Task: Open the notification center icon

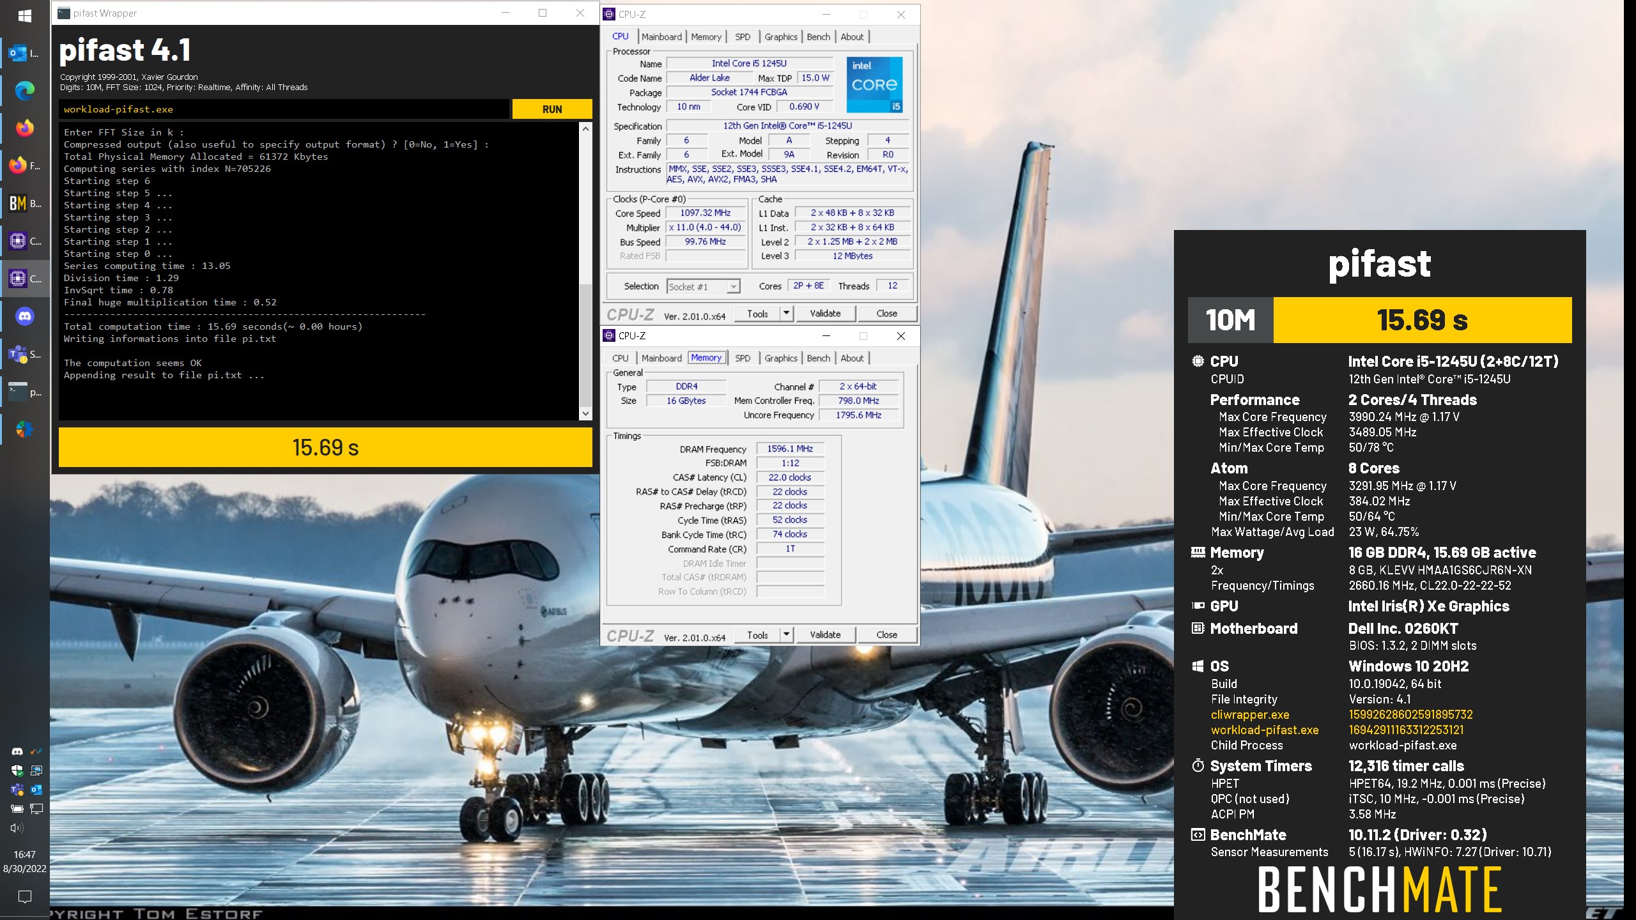Action: [25, 896]
